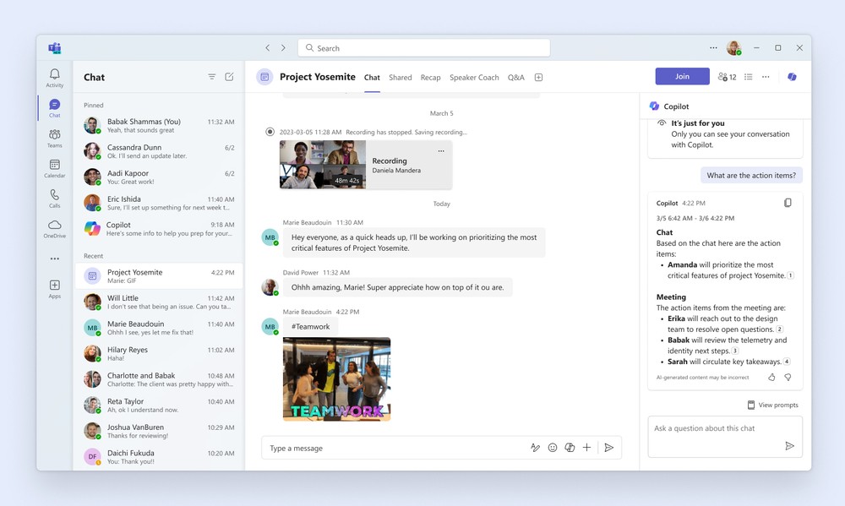Open chat with Will Little
This screenshot has width=845, height=506.
click(159, 302)
